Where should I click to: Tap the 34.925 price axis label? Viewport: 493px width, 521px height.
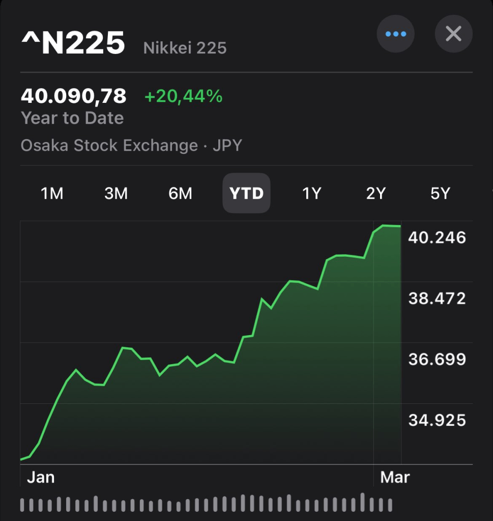coord(437,420)
